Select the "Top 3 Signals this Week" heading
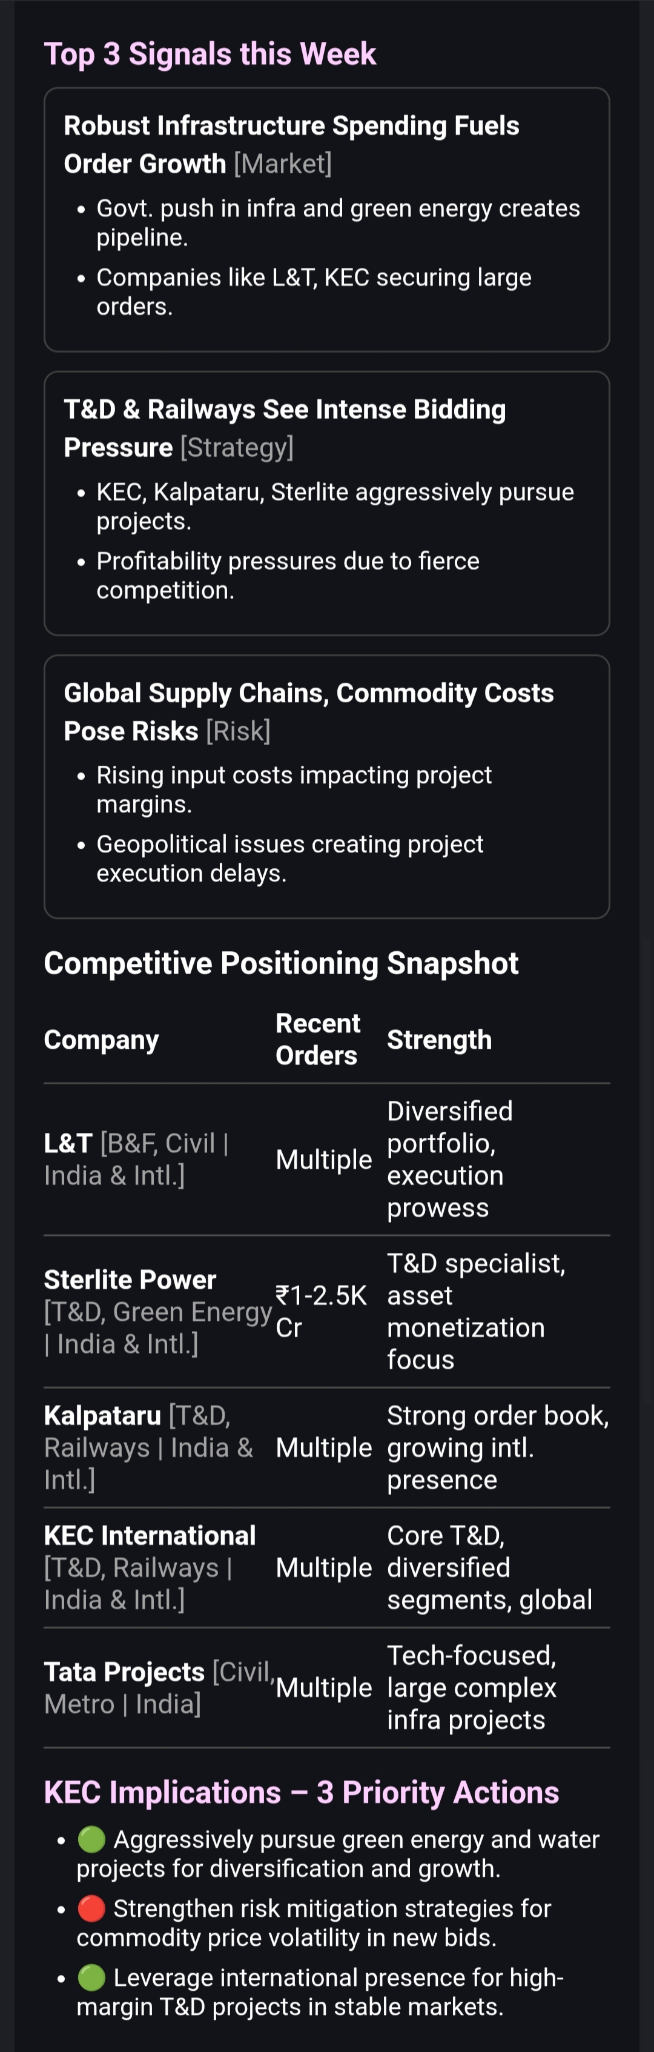Screen dimensions: 654x2052 (210, 54)
